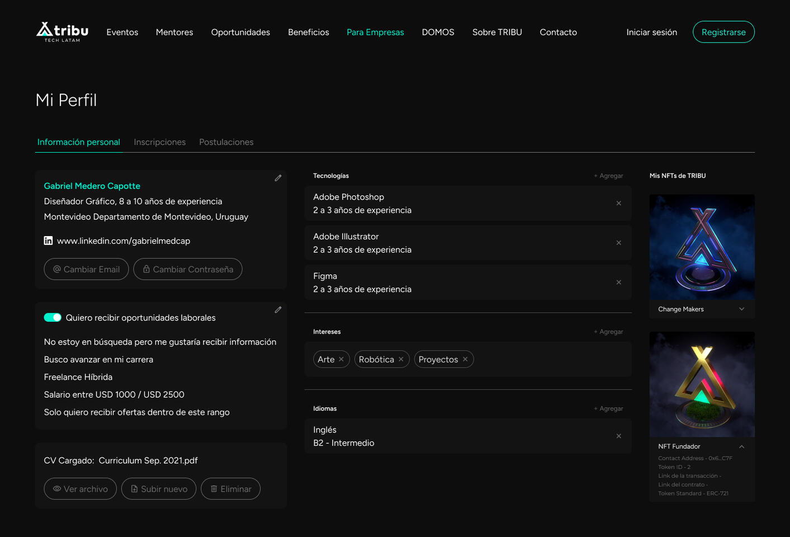The width and height of the screenshot is (790, 537).
Task: Remove Adobe Illustrator technology entry
Action: pos(618,243)
